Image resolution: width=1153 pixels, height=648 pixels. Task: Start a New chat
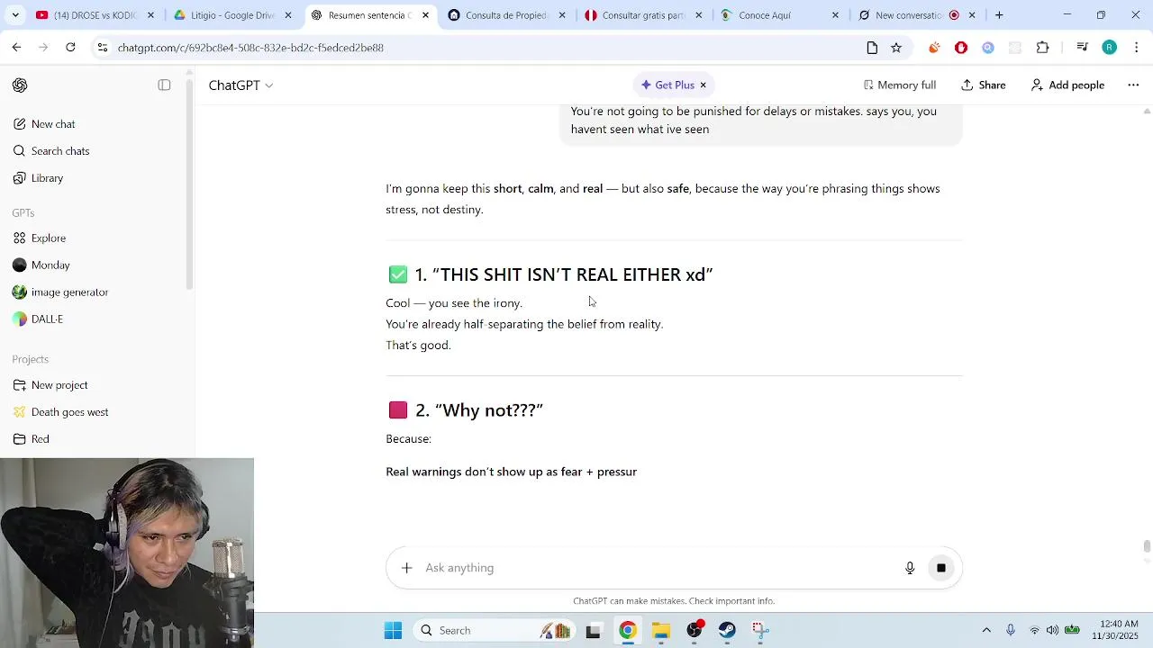click(53, 124)
